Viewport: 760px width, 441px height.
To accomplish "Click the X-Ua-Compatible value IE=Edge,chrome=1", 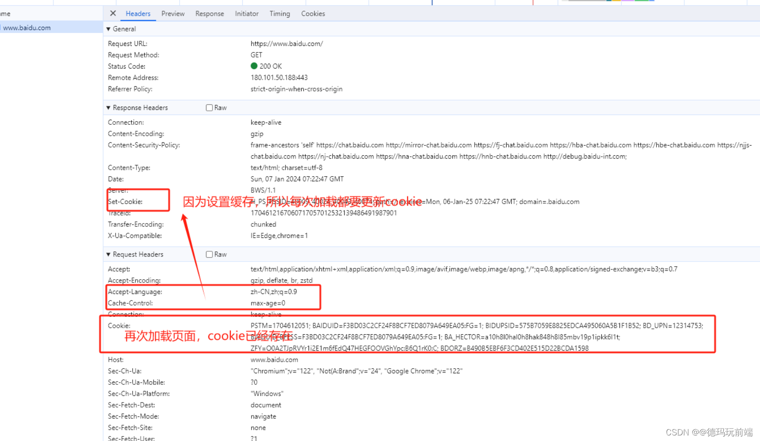I will click(x=279, y=236).
